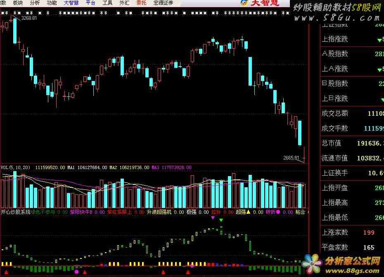Image resolution: width=384 pixels, height=277 pixels.
Task: Click the 绿色不参与 indicator label
Action: (x=43, y=212)
